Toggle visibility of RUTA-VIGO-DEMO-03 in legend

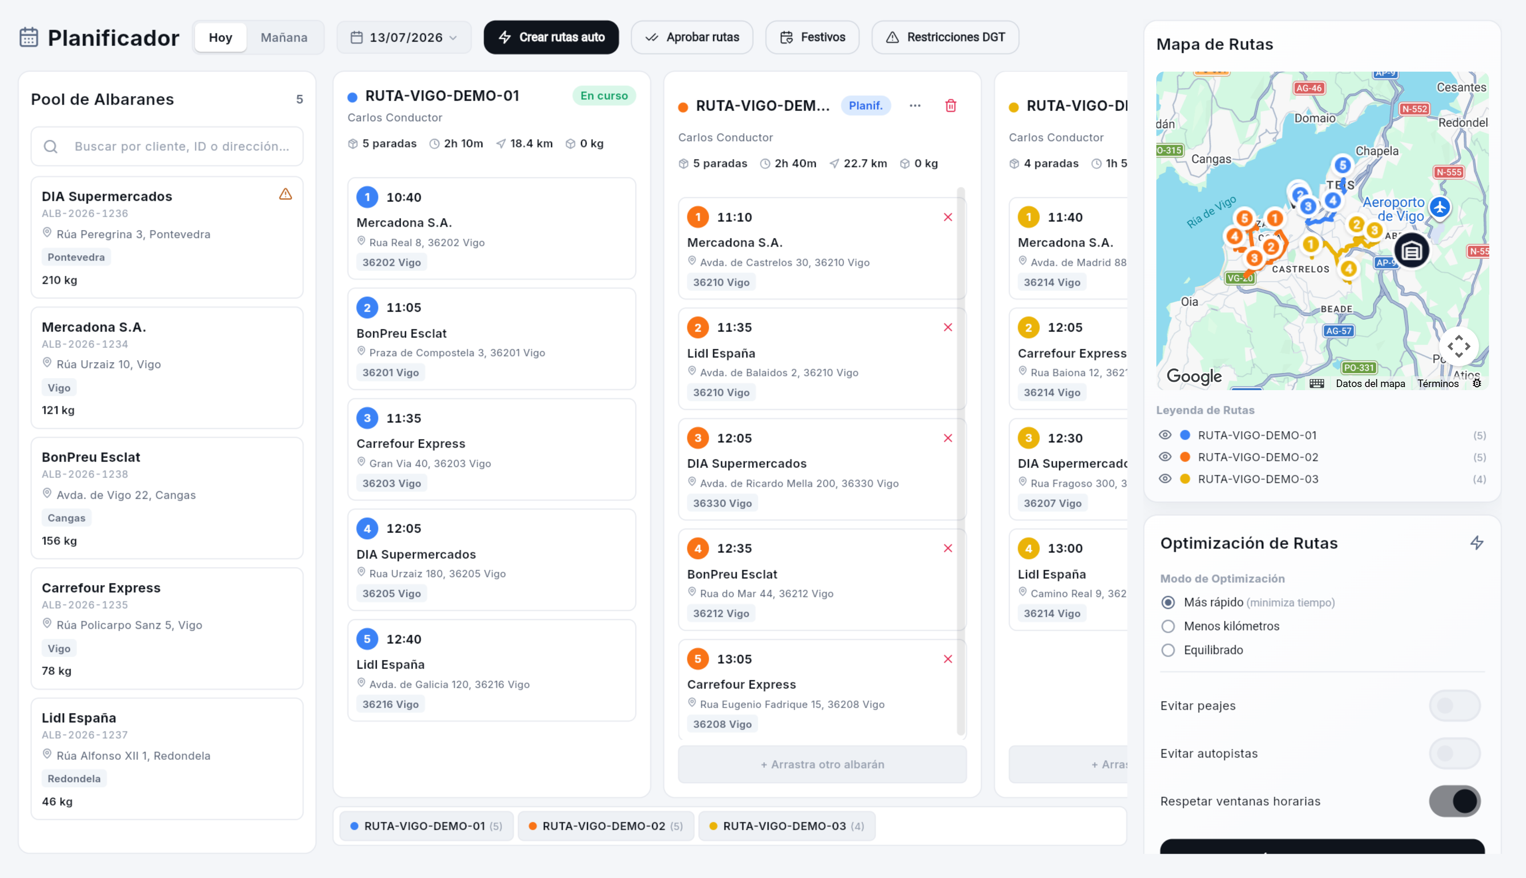pos(1165,479)
